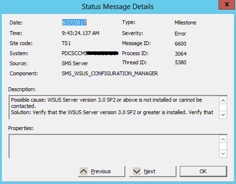This screenshot has width=236, height=184.
Task: Click inside the Description text box
Action: click(x=114, y=107)
